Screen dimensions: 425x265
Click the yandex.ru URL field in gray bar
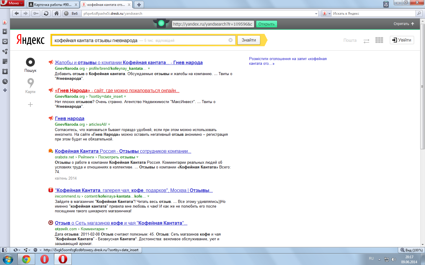coord(213,24)
